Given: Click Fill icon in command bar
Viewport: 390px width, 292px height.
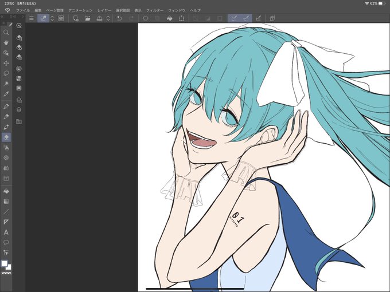Looking at the screenshot, I should tap(170, 18).
